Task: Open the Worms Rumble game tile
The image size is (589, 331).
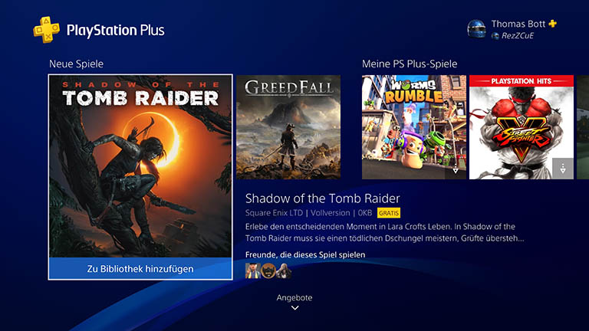Action: point(414,127)
